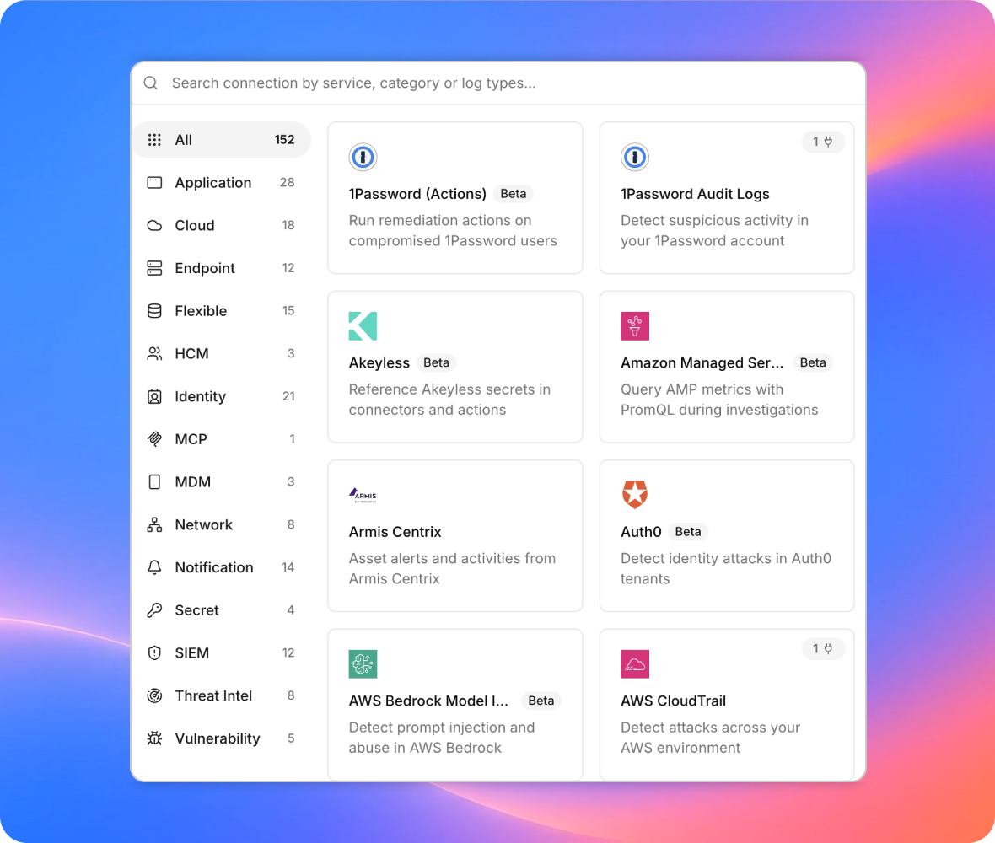Click the Network topology icon
995x843 pixels.
(154, 524)
